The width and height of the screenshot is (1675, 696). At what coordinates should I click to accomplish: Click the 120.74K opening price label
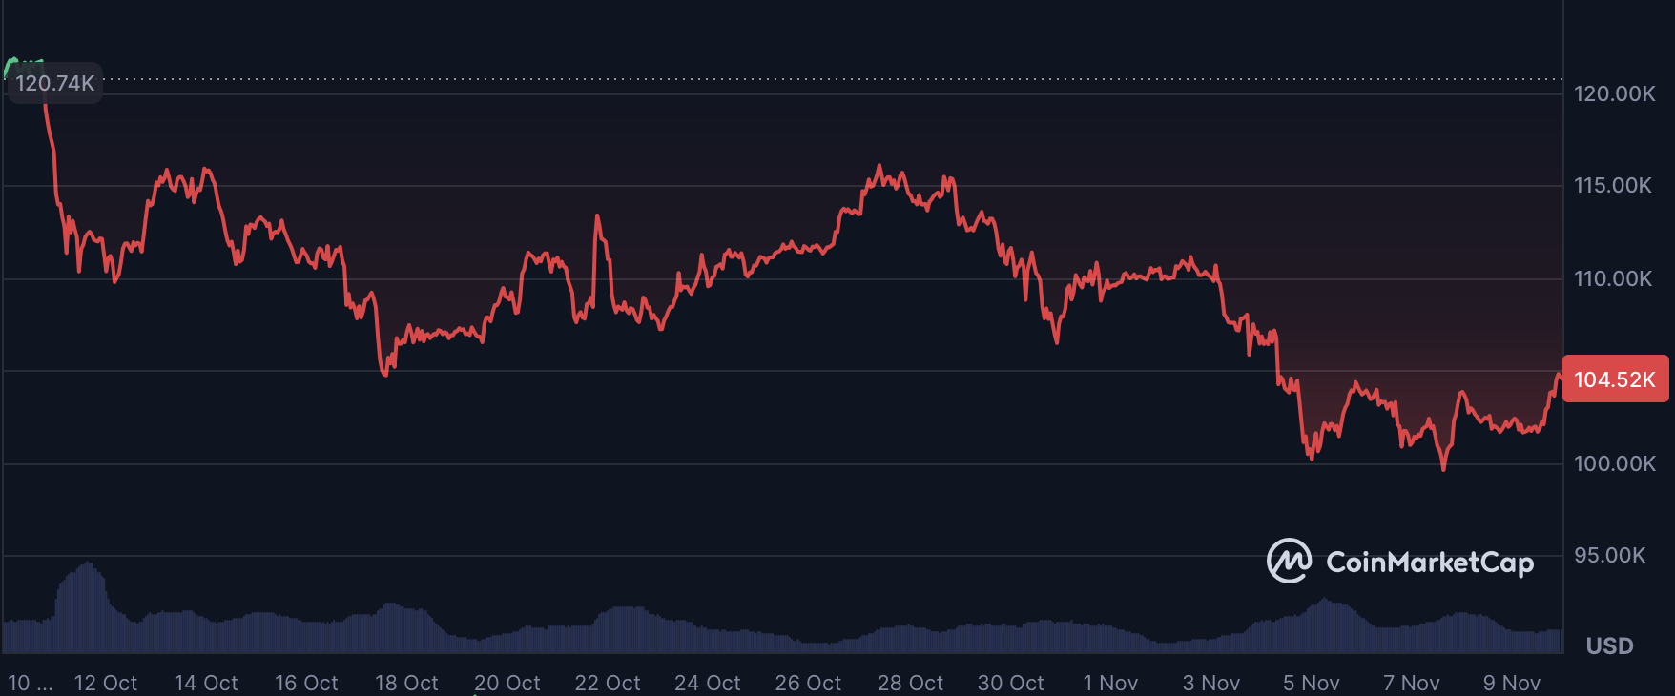pyautogui.click(x=54, y=83)
